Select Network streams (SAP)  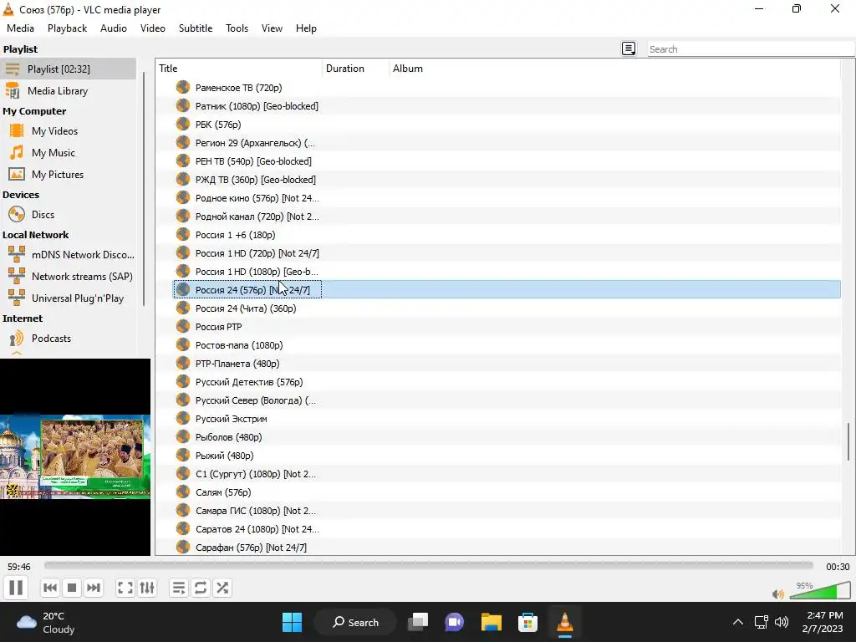point(69,277)
